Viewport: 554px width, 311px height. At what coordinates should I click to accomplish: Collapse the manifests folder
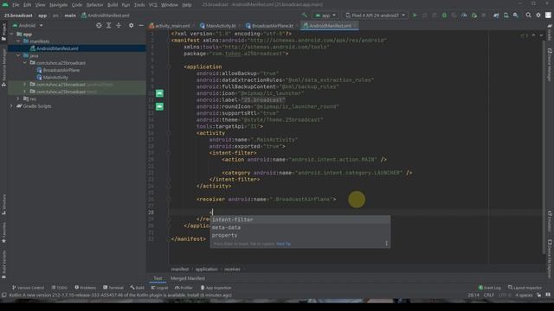(x=18, y=41)
